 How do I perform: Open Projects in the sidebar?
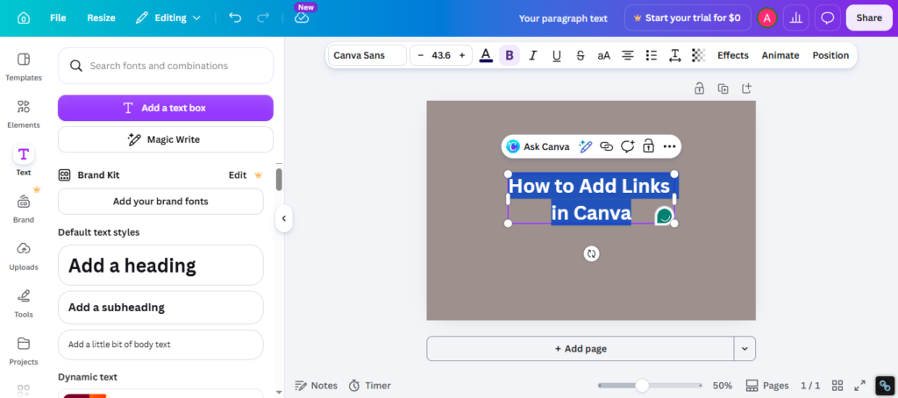(x=24, y=351)
